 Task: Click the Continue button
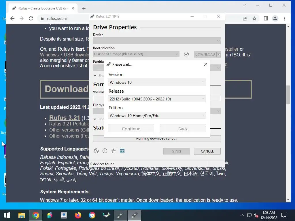[131, 129]
